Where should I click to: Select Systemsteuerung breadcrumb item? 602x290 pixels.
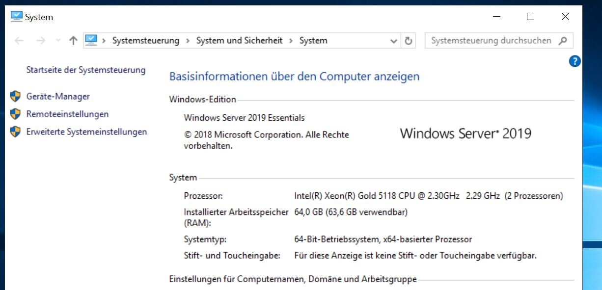click(x=146, y=41)
